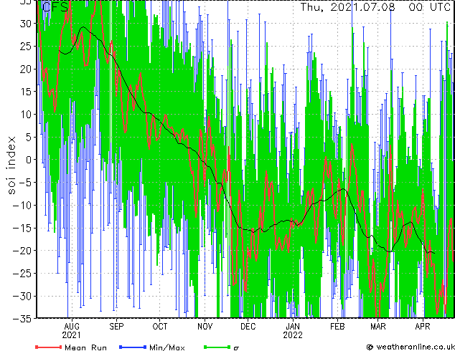Click the 'MAR' month label
This screenshot has width=455, height=351.
pos(378,327)
